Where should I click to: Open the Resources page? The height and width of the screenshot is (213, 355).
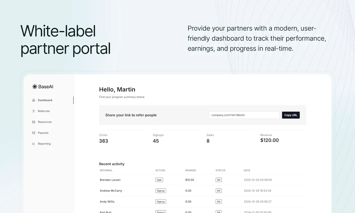pos(45,122)
